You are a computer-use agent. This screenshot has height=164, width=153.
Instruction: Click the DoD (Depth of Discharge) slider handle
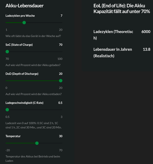tap(61, 81)
